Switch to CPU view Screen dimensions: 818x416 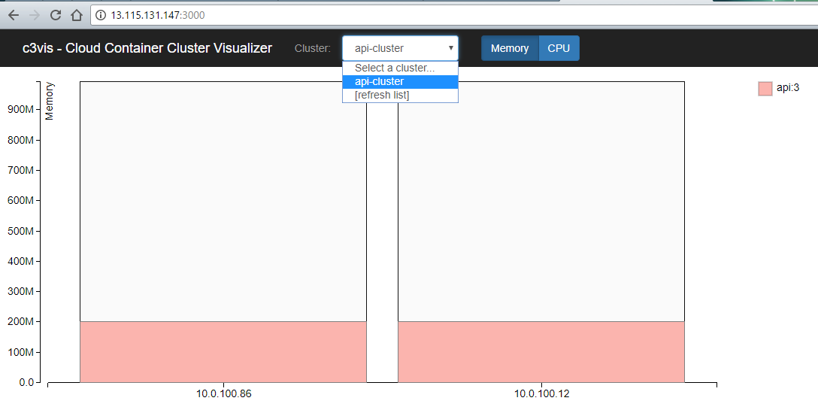[559, 48]
